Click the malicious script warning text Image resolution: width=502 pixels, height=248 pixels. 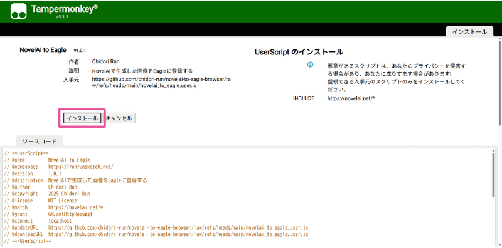click(397, 78)
